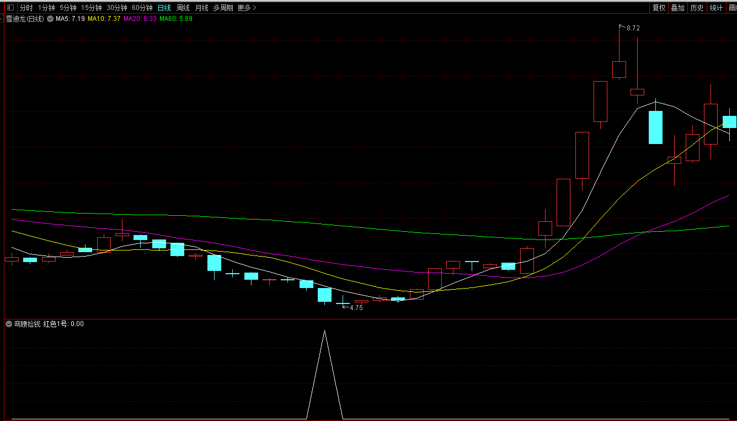This screenshot has width=737, height=421.
Task: Click the 复权 button
Action: tap(659, 8)
